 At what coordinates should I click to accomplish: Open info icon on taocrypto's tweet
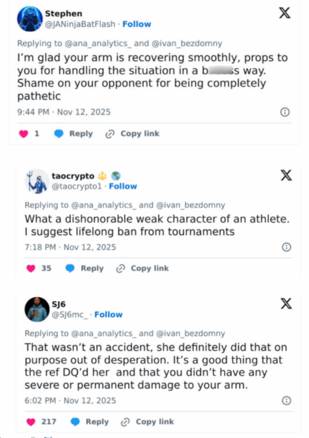287,247
